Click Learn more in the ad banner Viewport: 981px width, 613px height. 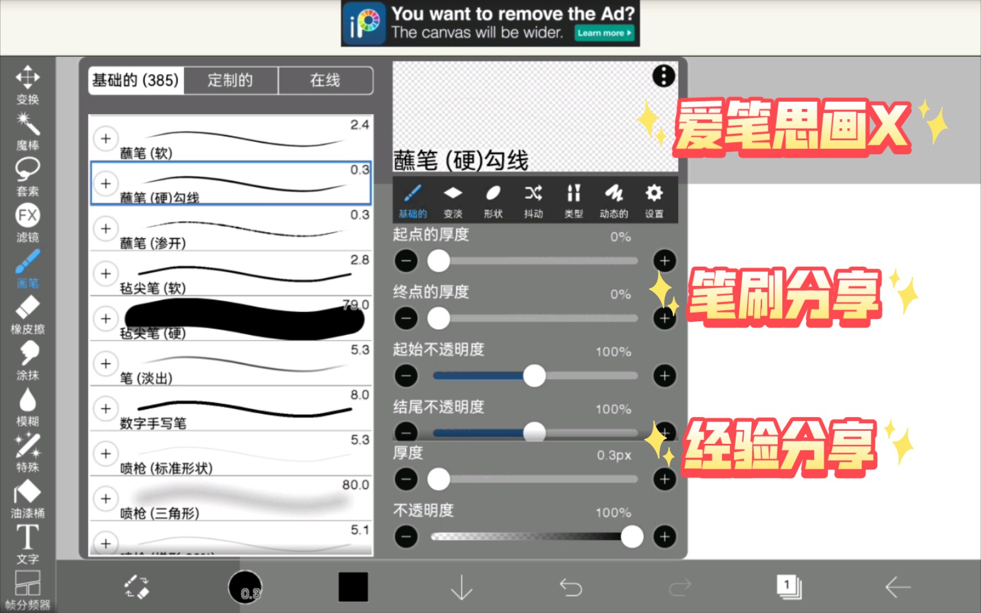point(604,33)
